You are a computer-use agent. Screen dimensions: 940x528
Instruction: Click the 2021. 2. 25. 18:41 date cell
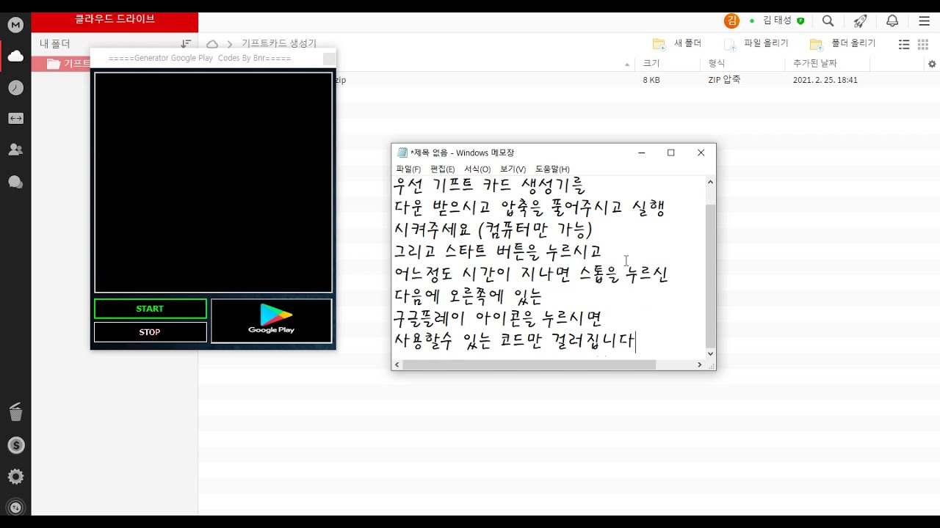[x=825, y=80]
